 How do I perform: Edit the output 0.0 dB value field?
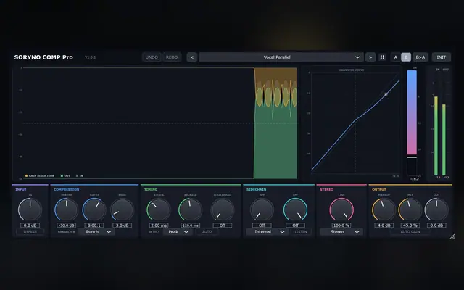coord(436,225)
